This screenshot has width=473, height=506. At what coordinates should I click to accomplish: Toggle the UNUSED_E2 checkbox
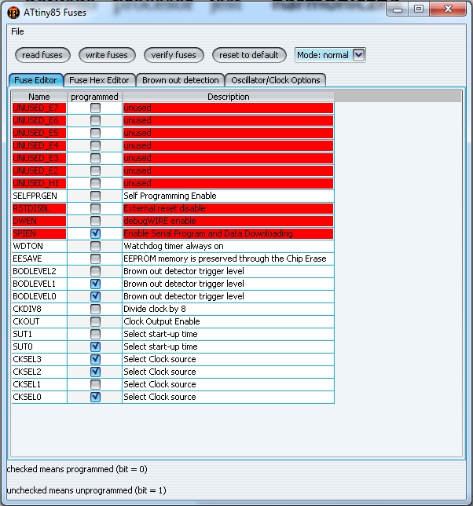(95, 170)
